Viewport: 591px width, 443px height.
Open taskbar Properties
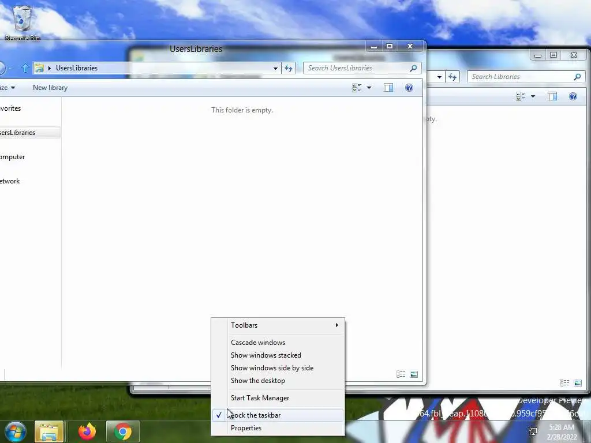(x=278, y=428)
